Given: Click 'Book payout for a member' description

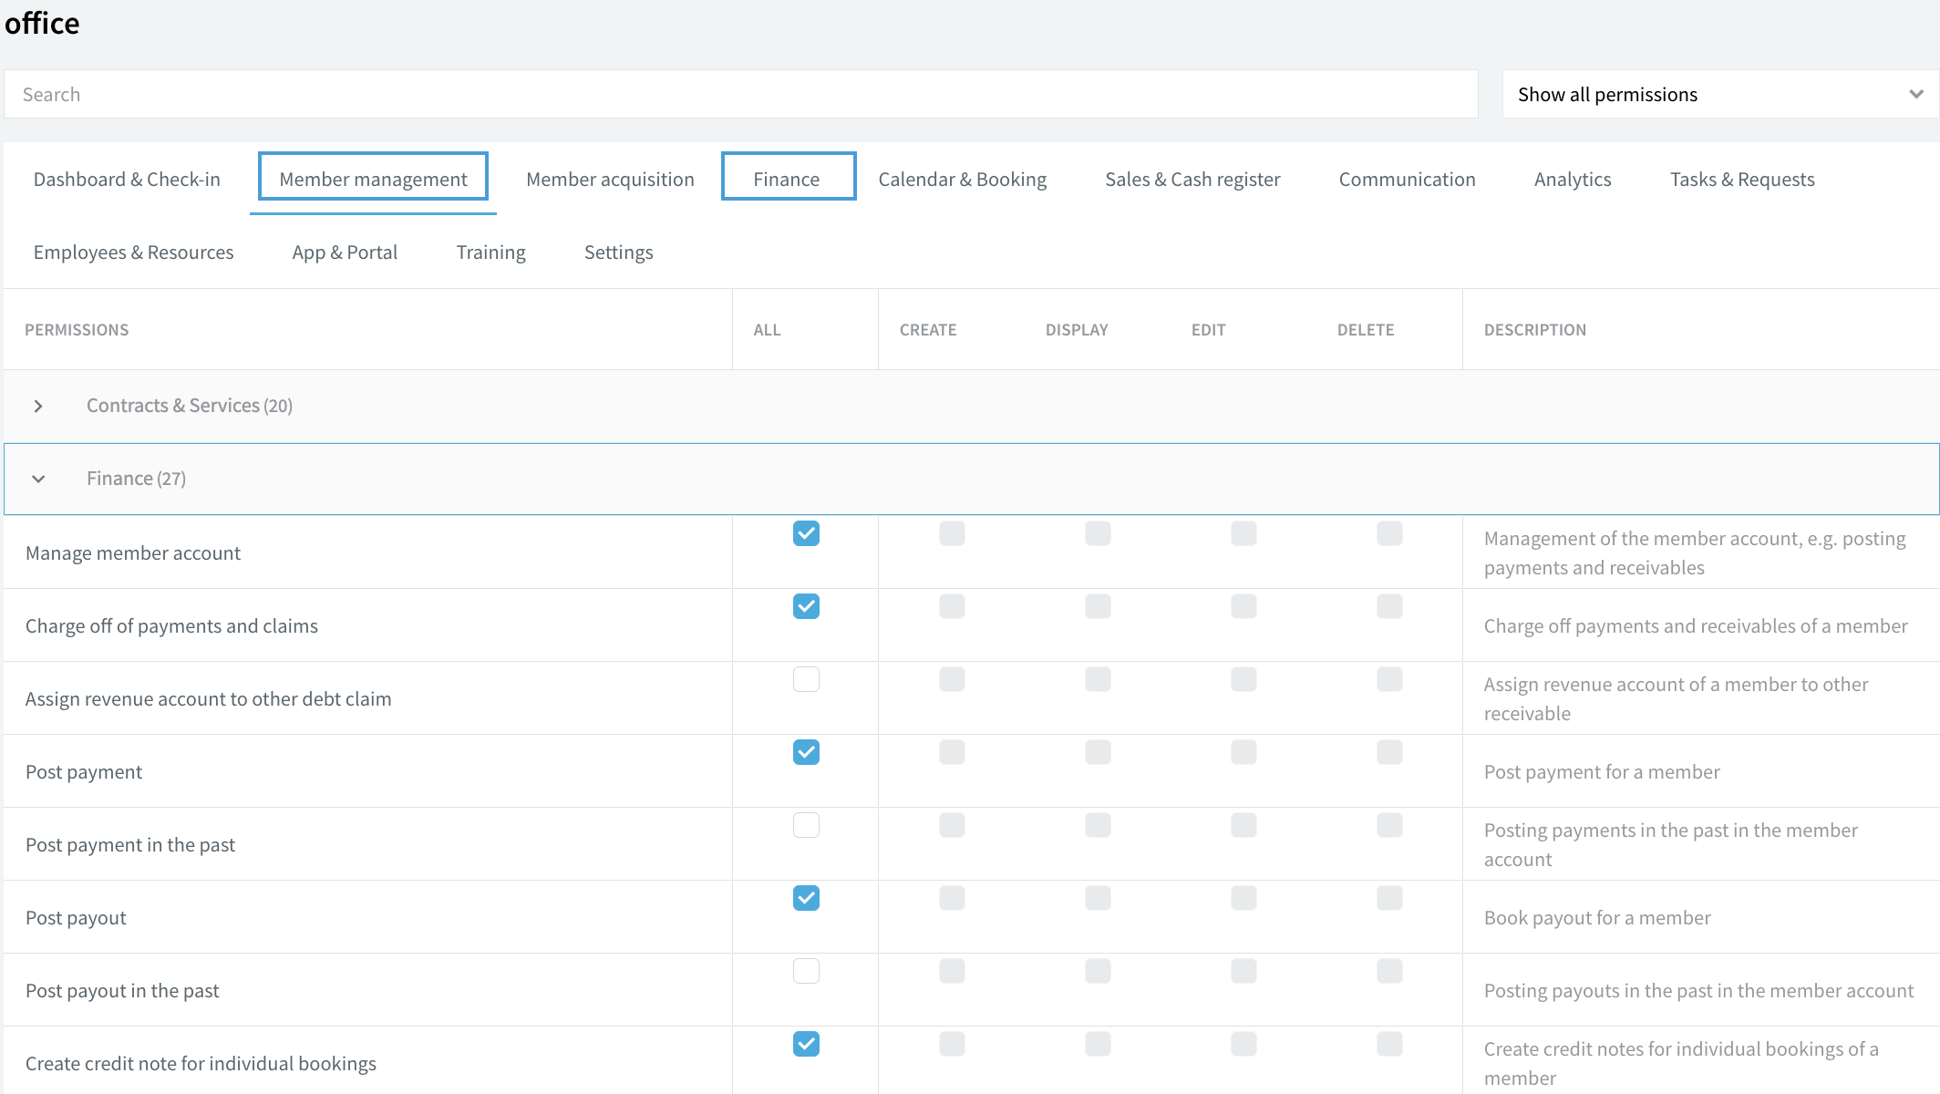Looking at the screenshot, I should 1597,918.
